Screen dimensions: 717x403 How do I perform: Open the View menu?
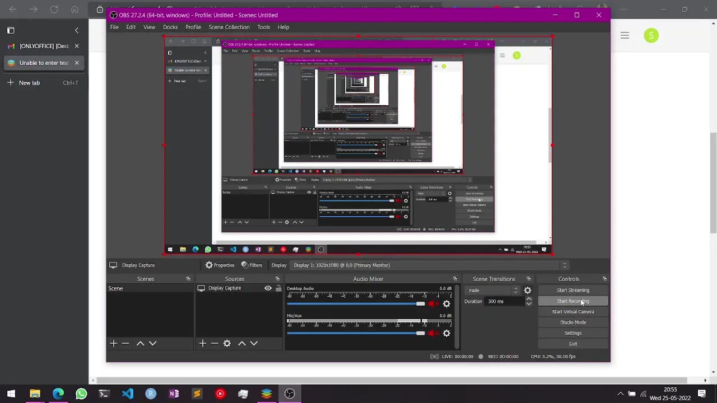tap(149, 27)
